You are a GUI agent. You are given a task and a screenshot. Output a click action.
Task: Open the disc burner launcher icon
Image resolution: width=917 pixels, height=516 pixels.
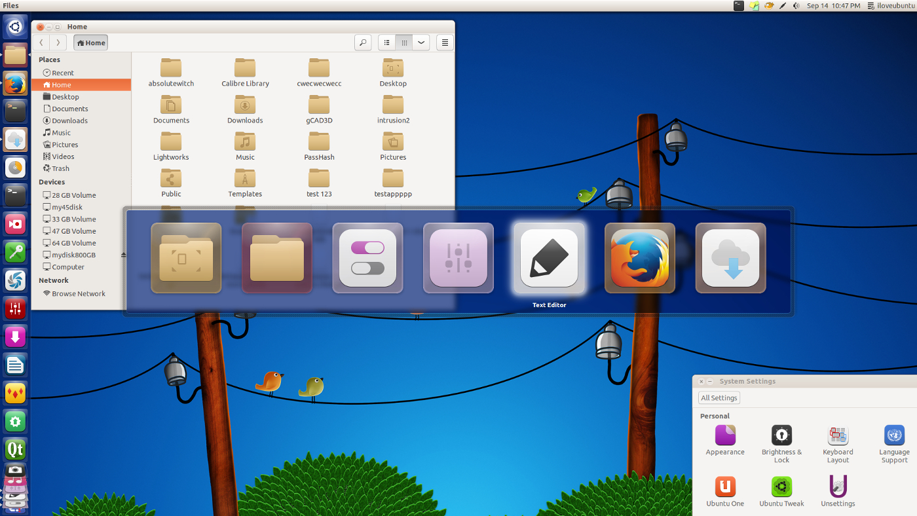click(x=15, y=168)
